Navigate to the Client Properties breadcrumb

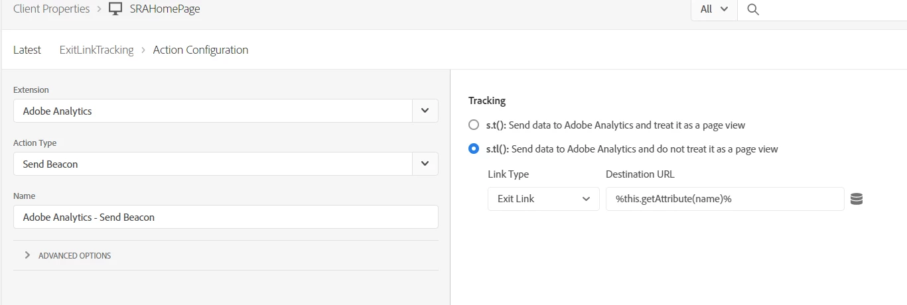[51, 9]
